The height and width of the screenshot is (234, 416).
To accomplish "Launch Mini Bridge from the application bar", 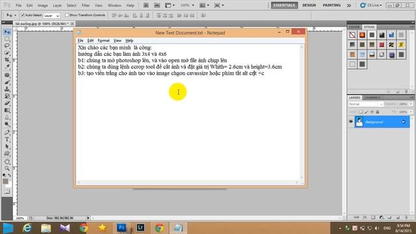I will [157, 5].
